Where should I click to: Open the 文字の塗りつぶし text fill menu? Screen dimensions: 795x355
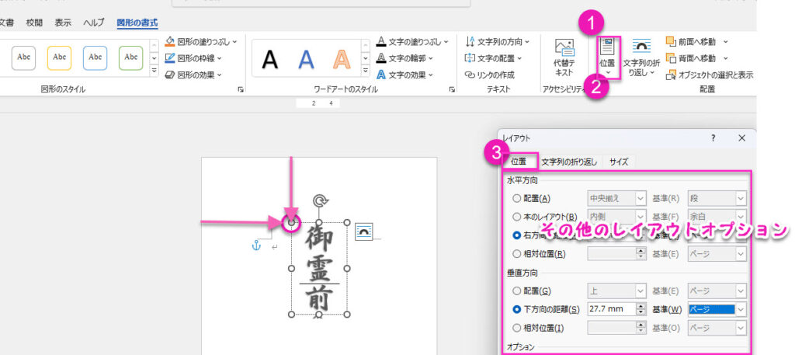click(412, 42)
